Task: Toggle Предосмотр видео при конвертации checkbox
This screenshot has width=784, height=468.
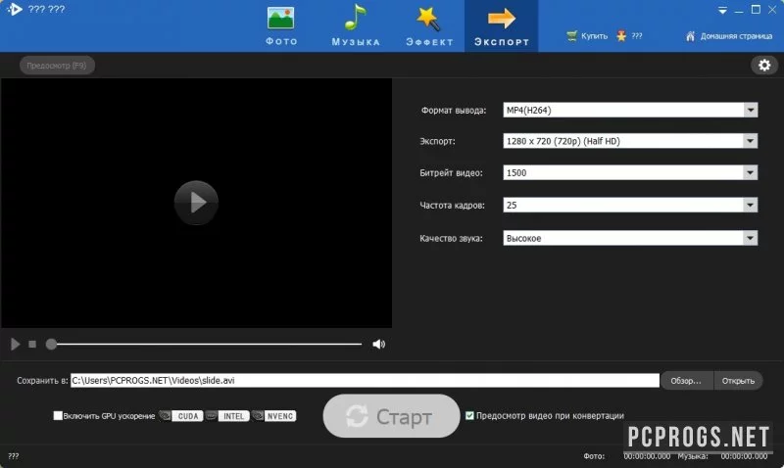Action: [x=469, y=415]
